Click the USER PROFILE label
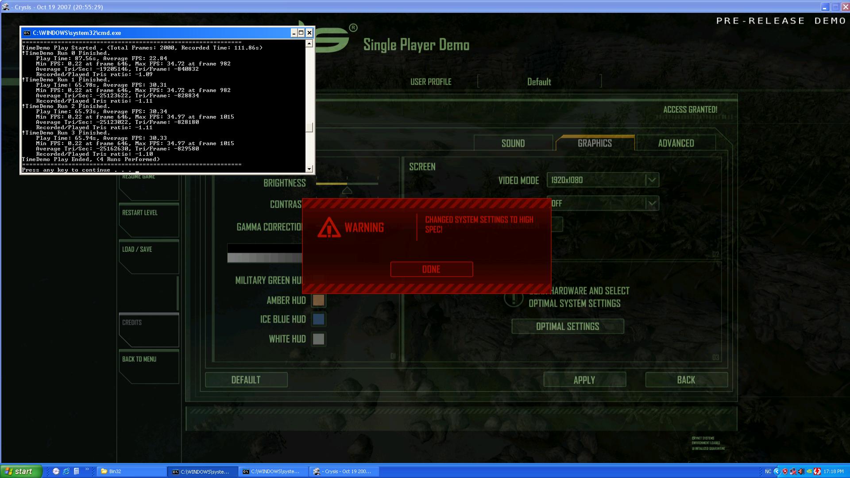 pos(431,82)
